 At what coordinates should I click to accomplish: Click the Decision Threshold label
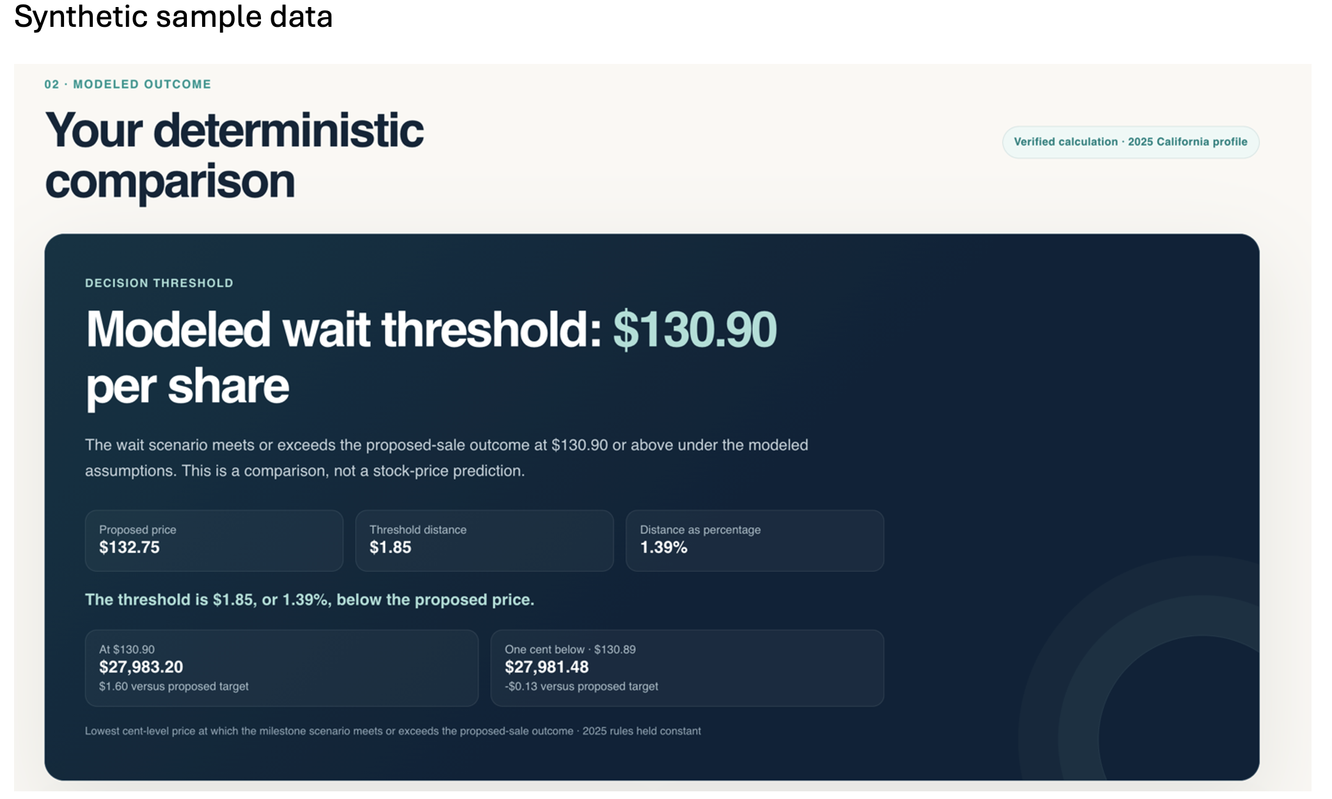(159, 283)
